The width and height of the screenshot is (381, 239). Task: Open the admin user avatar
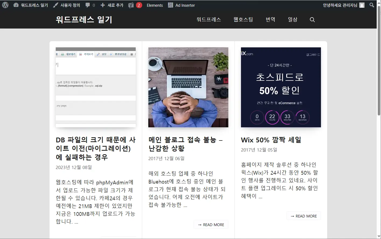[362, 5]
